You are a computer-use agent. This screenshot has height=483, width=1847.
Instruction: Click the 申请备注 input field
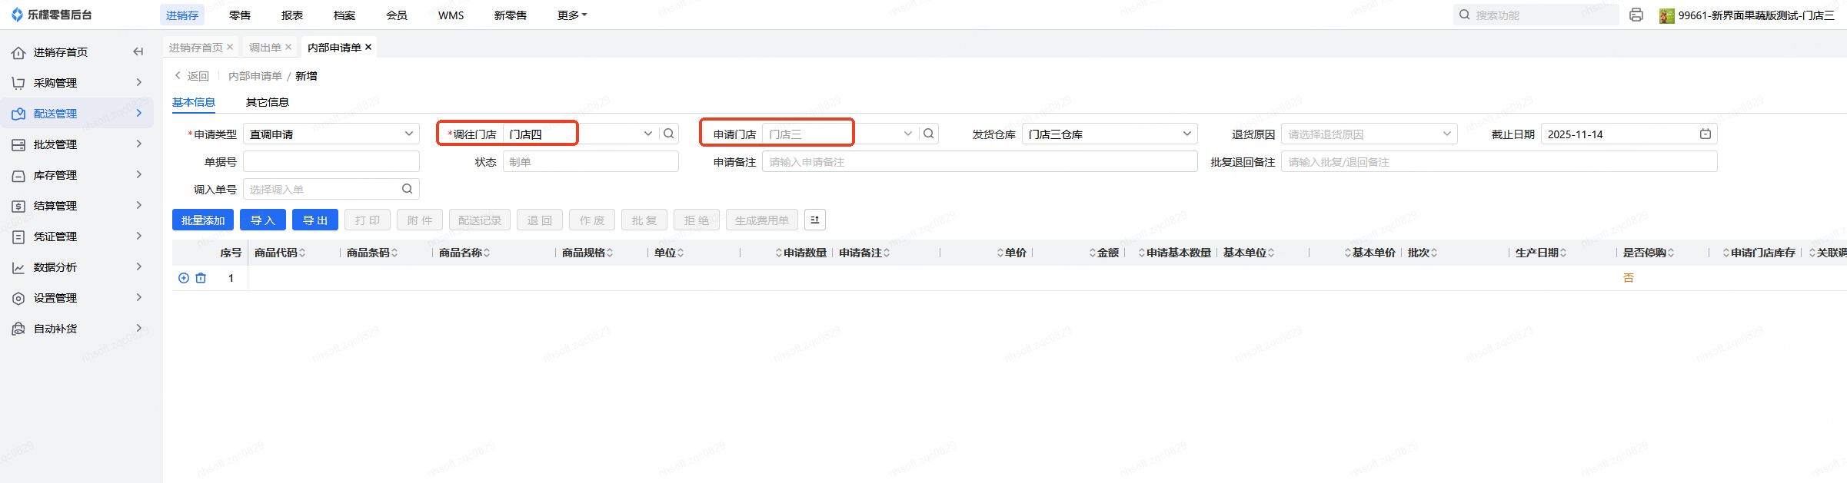point(980,161)
